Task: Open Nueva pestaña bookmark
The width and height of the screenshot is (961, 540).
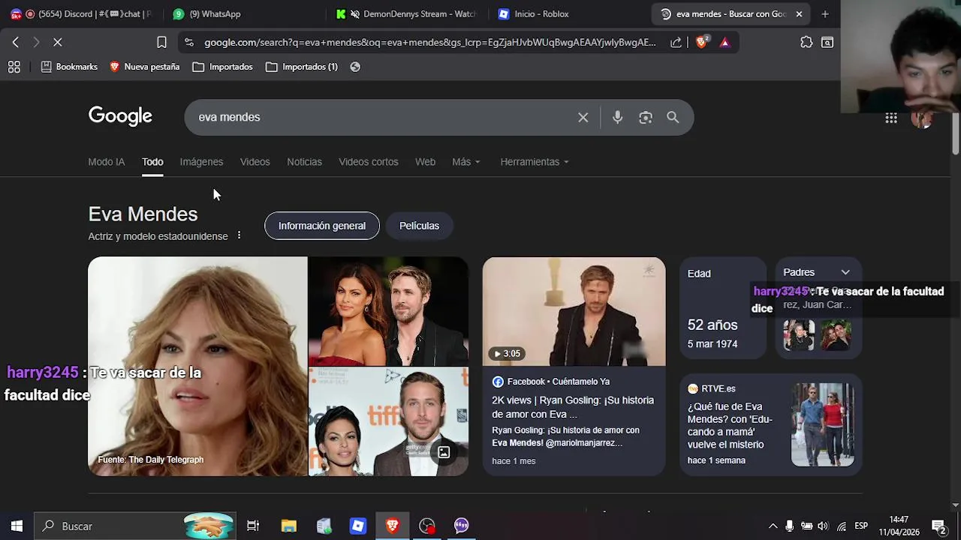Action: [x=145, y=67]
